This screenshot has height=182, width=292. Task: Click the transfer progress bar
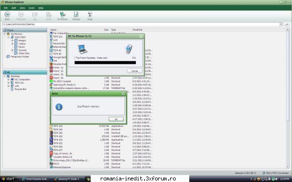(x=105, y=63)
